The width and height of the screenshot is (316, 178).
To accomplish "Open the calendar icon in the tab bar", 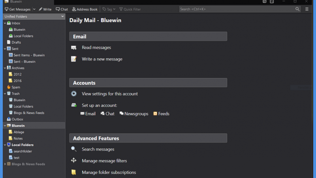I will pos(264,2).
